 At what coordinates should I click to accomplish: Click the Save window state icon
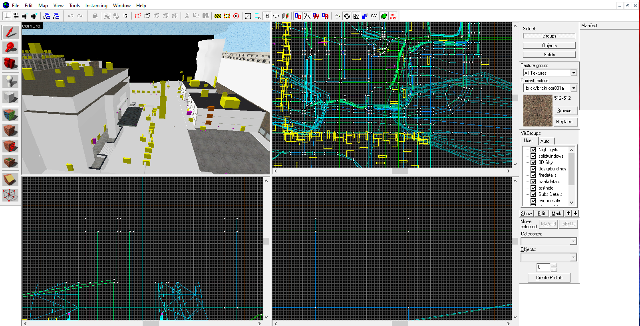click(56, 16)
